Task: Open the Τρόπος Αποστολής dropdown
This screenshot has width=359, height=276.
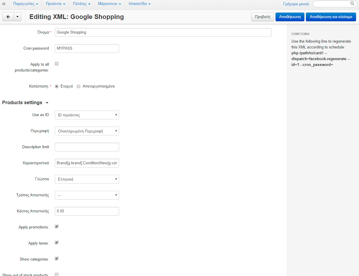Action: pos(87,195)
